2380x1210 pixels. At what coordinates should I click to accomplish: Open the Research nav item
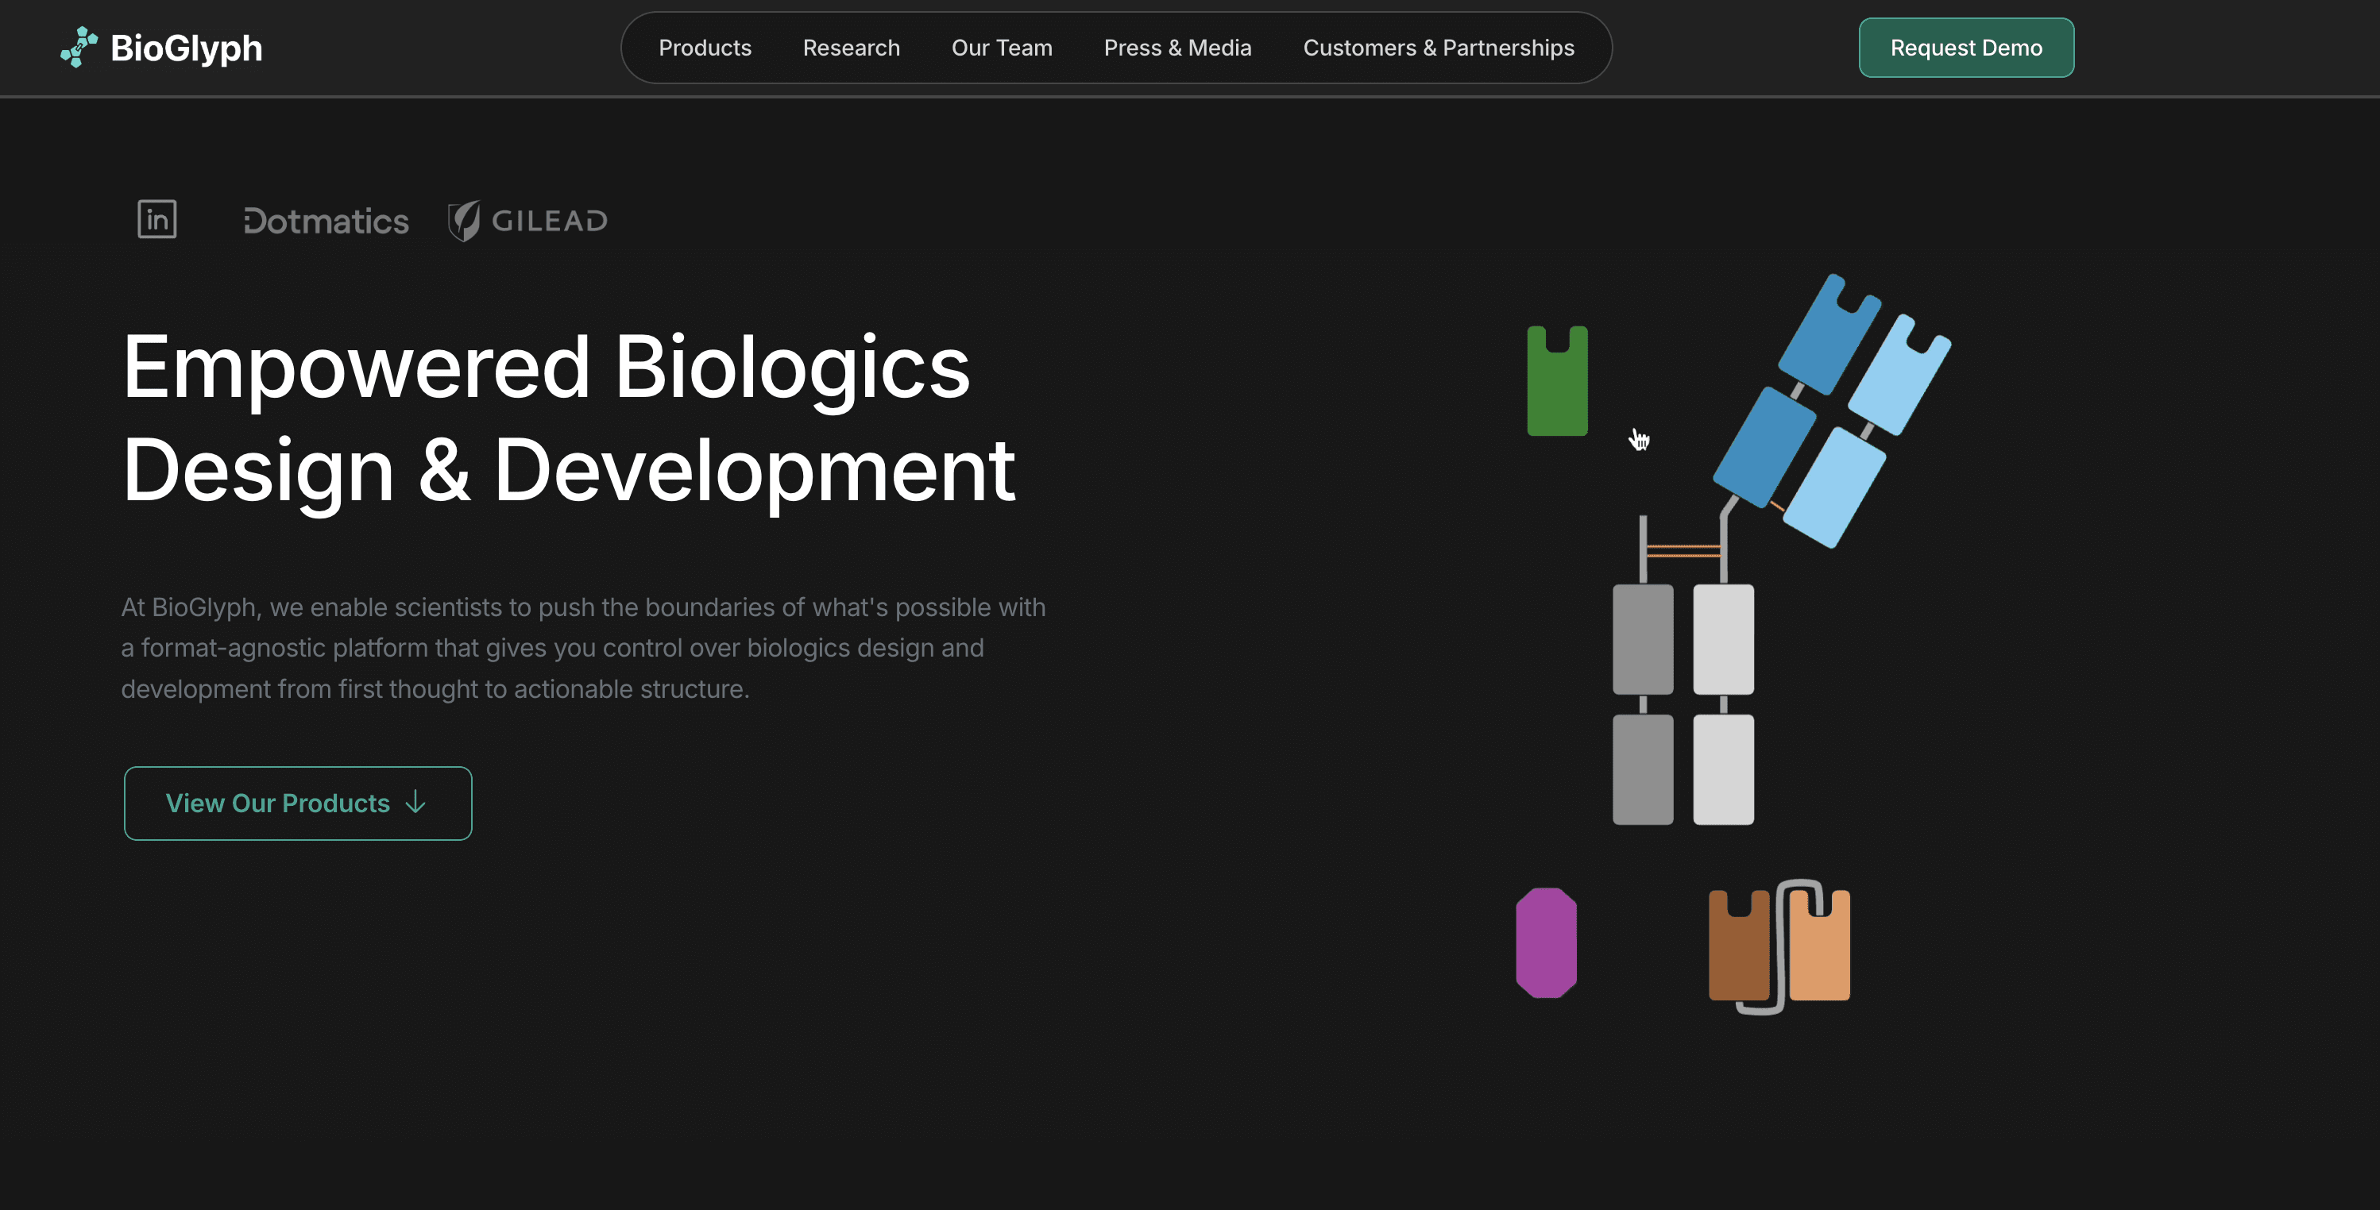pos(851,48)
